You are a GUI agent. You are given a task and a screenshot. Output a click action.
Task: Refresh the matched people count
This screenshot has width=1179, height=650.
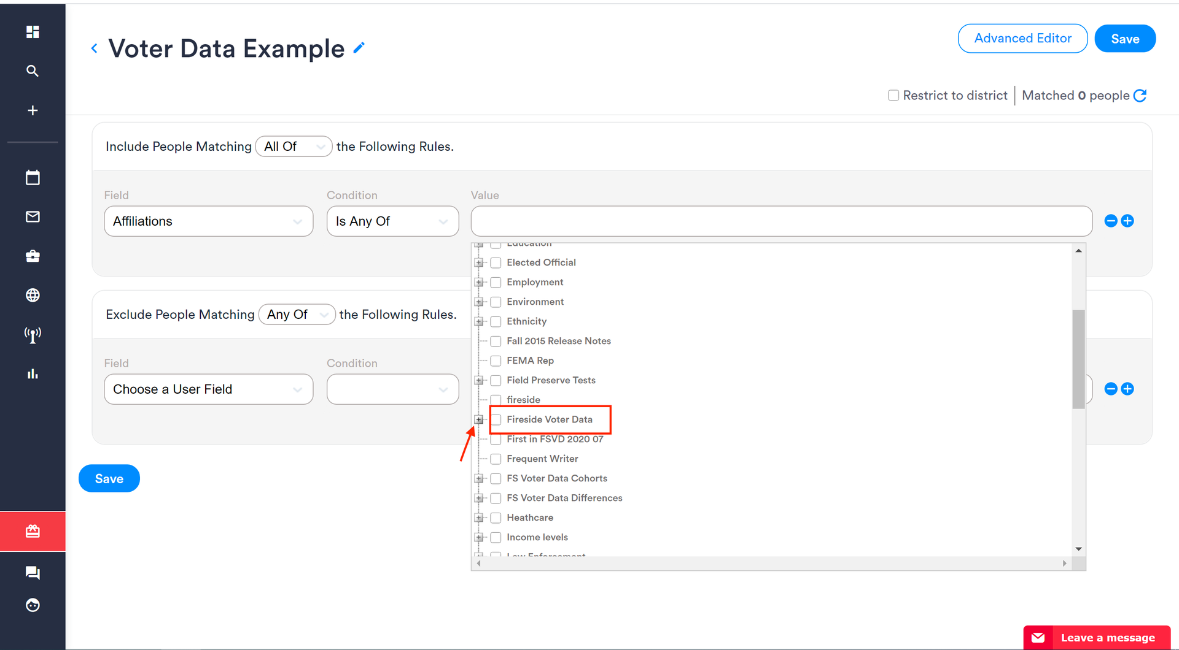(x=1140, y=96)
